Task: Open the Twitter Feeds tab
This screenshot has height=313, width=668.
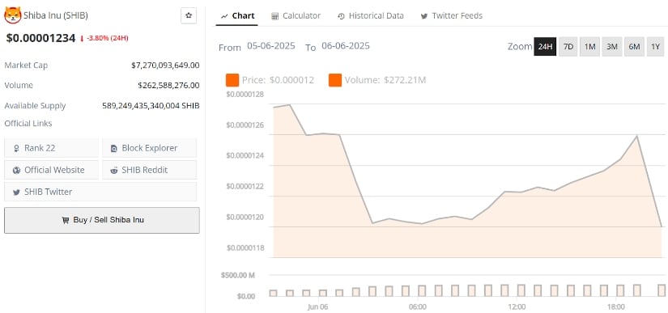Action: click(451, 15)
